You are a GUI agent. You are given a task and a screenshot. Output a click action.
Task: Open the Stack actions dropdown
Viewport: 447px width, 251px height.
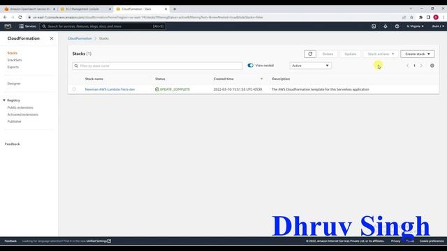pos(381,54)
